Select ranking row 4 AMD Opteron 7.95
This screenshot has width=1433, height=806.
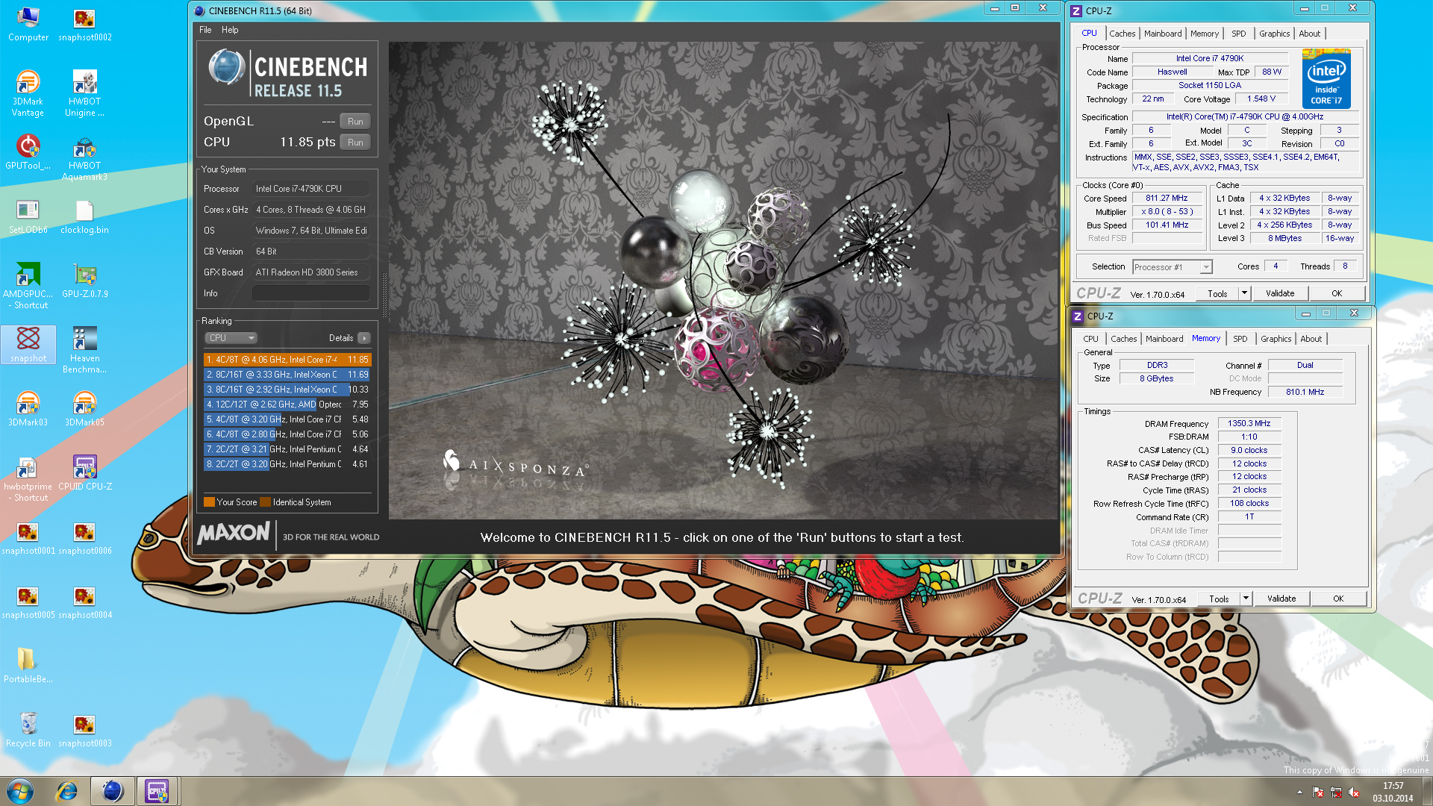287,404
